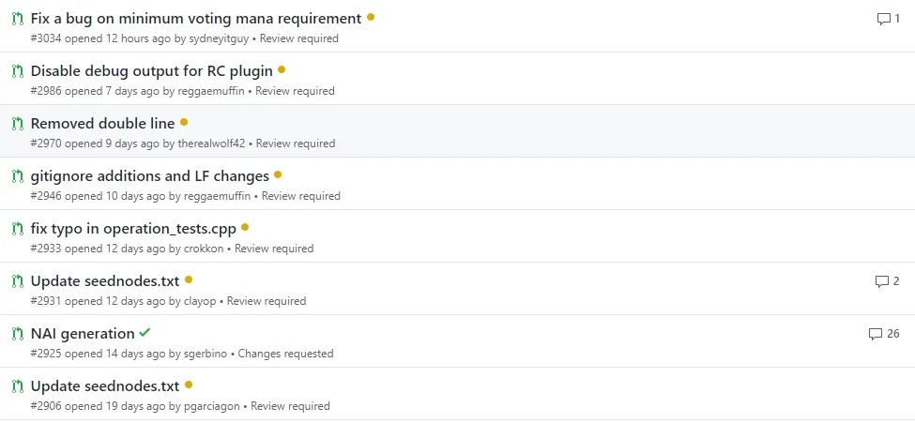
Task: Click Review required on PR #2970
Action: point(296,144)
